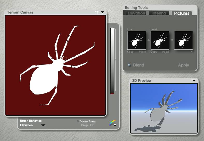Select the Pictures tab
The width and height of the screenshot is (204, 141).
tap(182, 13)
